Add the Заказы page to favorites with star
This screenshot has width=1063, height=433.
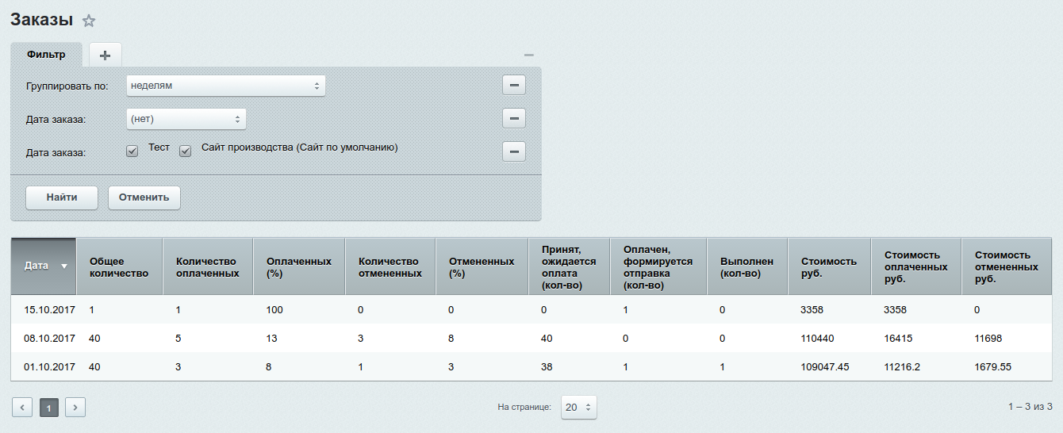pyautogui.click(x=89, y=21)
